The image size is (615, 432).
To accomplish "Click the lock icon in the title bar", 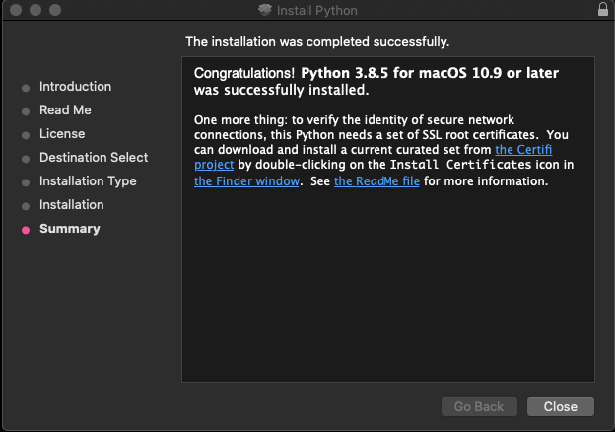I will click(602, 10).
